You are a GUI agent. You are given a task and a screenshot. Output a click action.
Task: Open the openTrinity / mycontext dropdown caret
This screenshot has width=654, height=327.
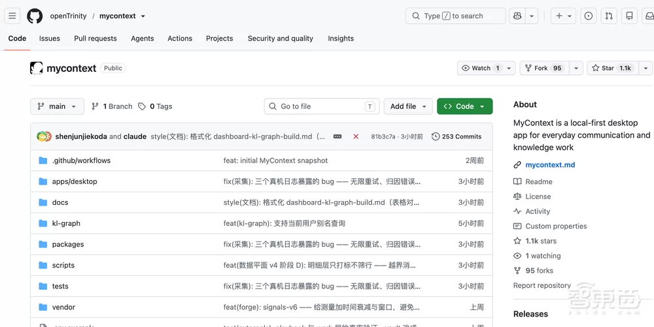pyautogui.click(x=143, y=16)
